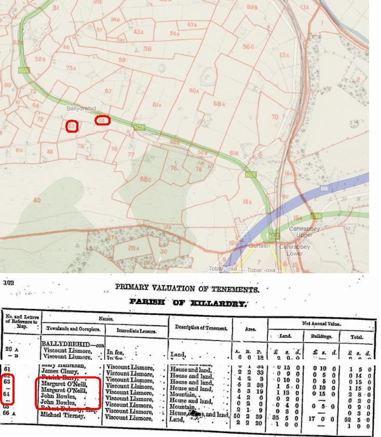Click the Cahirabbey Lower place label
The width and height of the screenshot is (381, 437).
[x=295, y=250]
